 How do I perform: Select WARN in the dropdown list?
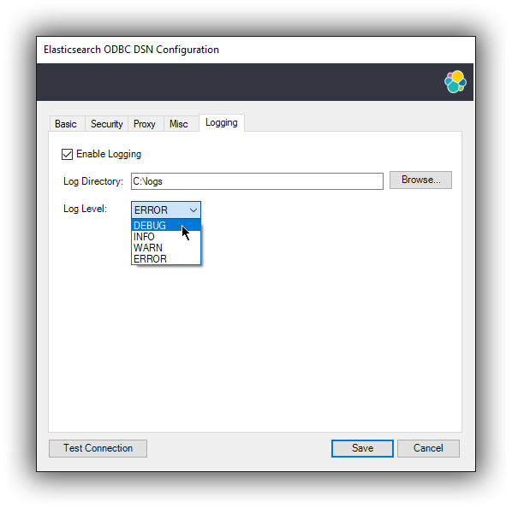pos(166,248)
